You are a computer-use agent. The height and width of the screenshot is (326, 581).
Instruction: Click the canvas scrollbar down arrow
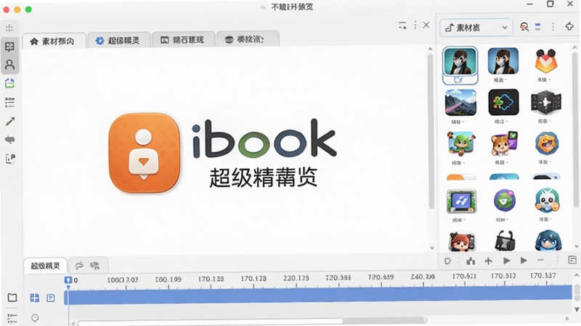[x=431, y=248]
